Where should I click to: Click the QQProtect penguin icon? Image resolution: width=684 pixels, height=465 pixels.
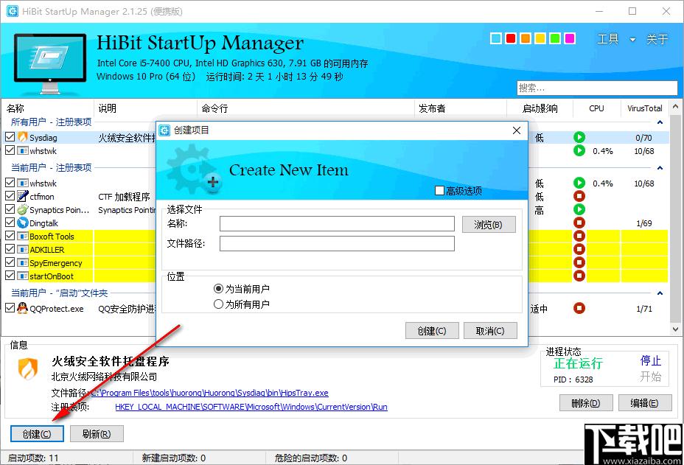23,308
